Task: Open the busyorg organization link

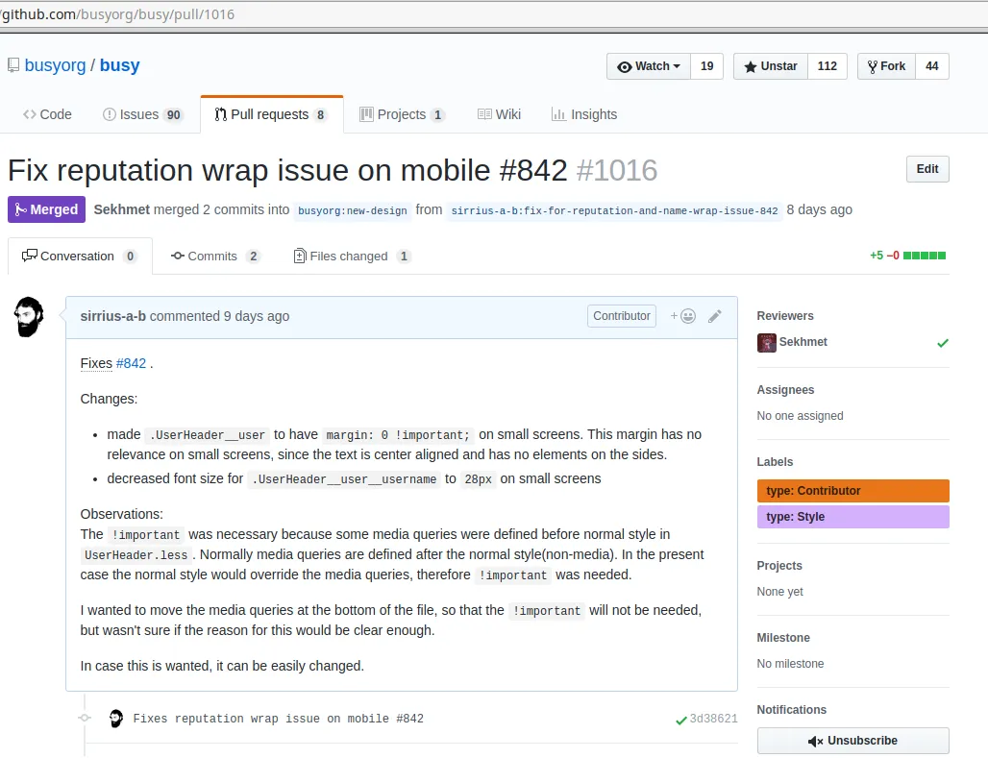Action: (55, 65)
